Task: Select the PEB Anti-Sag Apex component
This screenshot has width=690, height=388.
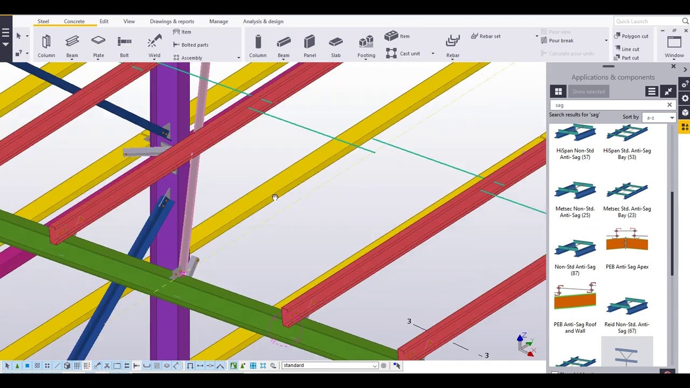Action: point(627,249)
